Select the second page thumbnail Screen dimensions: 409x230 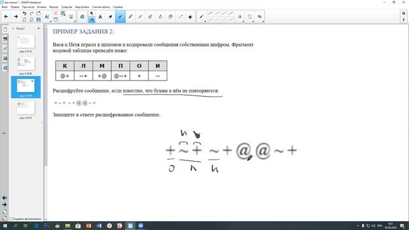[26, 64]
